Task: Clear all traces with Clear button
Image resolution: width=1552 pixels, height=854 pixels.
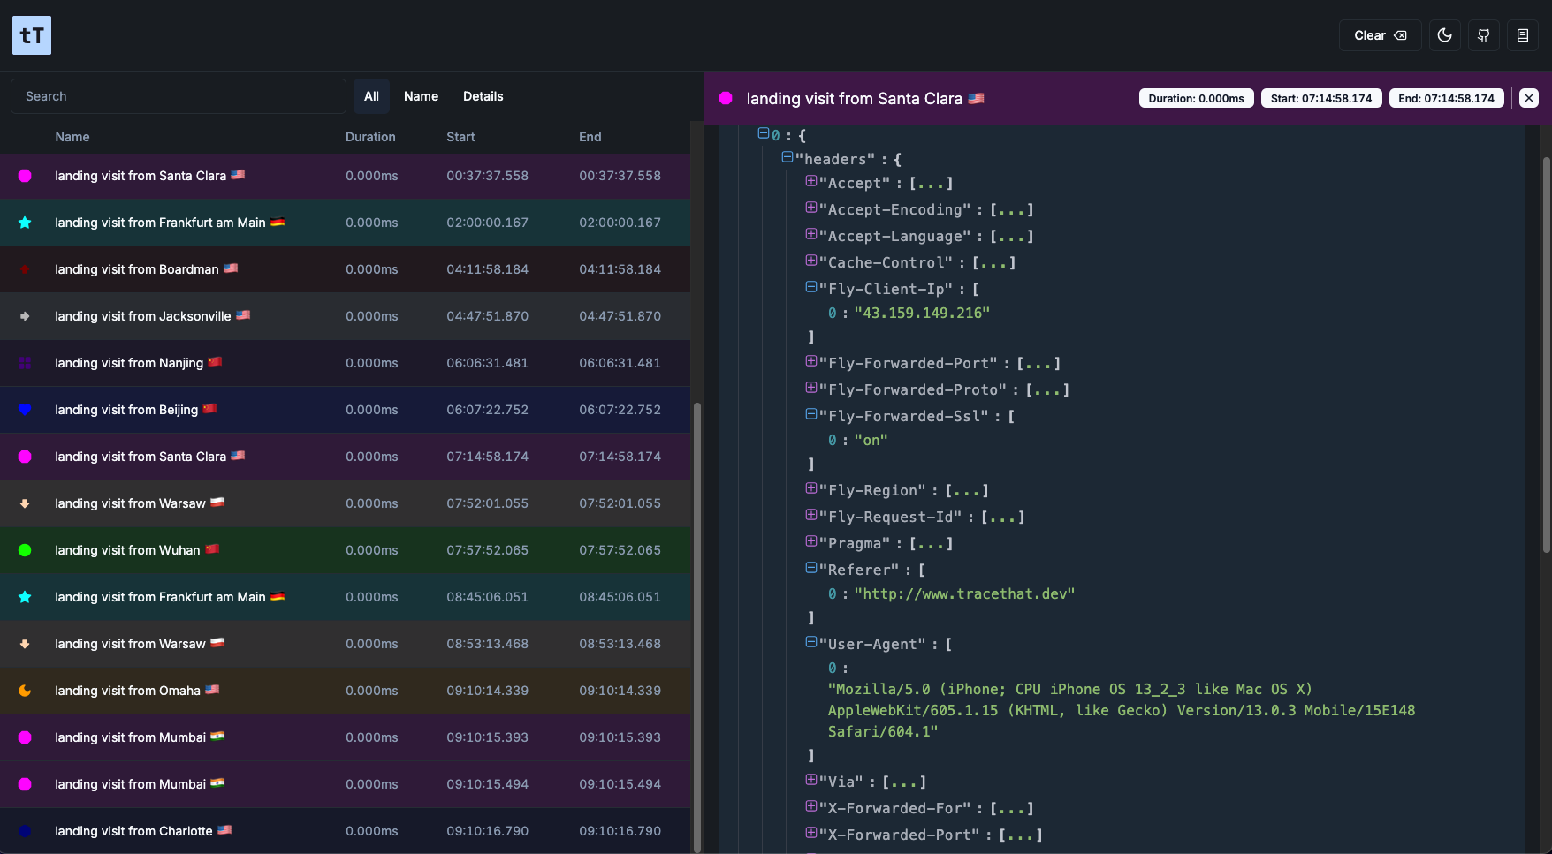Action: click(1381, 35)
